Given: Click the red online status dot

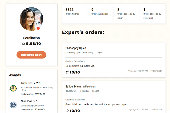Looking at the screenshot, I should (38, 28).
